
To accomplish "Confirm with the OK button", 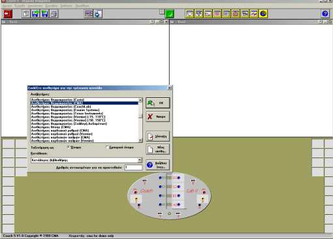I will 158,103.
